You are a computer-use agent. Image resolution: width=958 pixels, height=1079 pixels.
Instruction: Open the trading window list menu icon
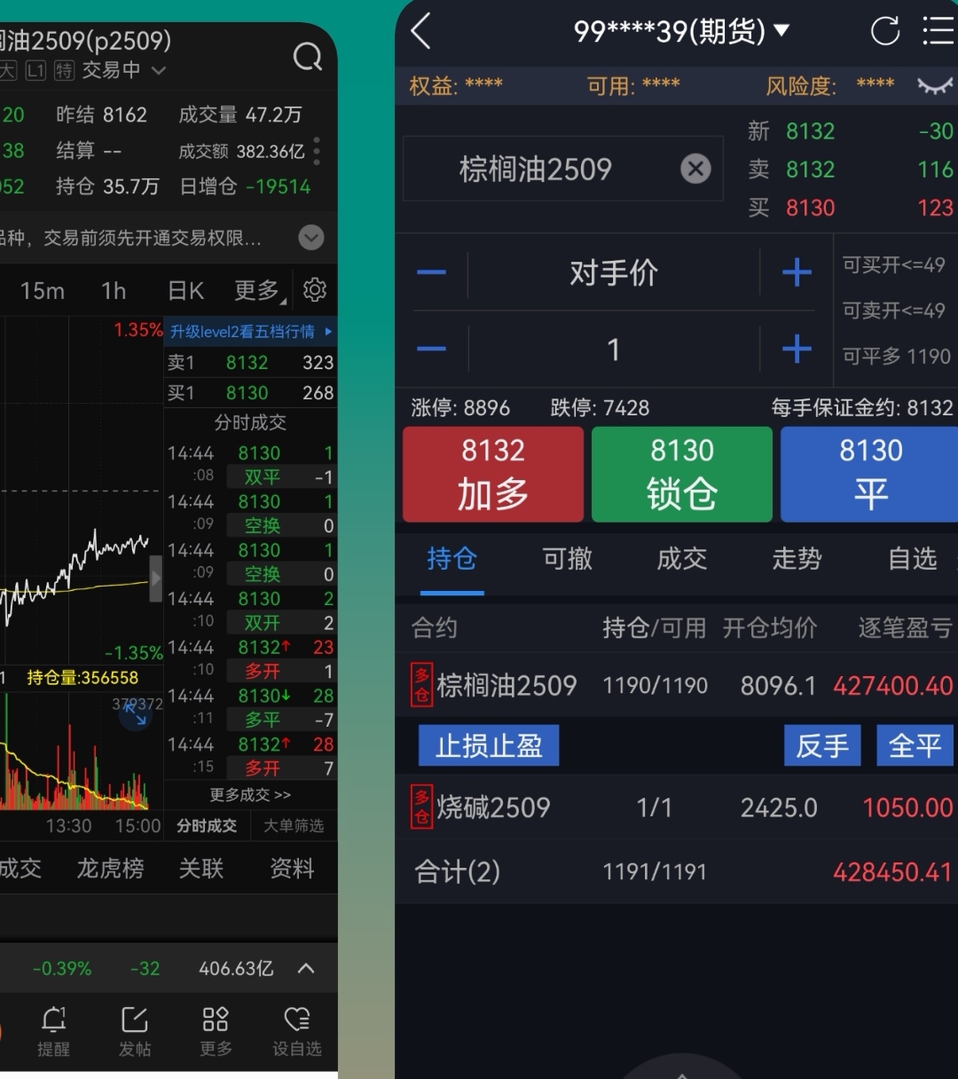938,31
